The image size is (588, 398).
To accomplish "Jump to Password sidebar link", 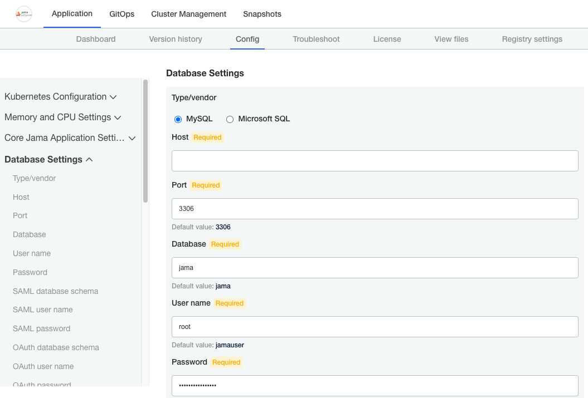I will [x=30, y=272].
